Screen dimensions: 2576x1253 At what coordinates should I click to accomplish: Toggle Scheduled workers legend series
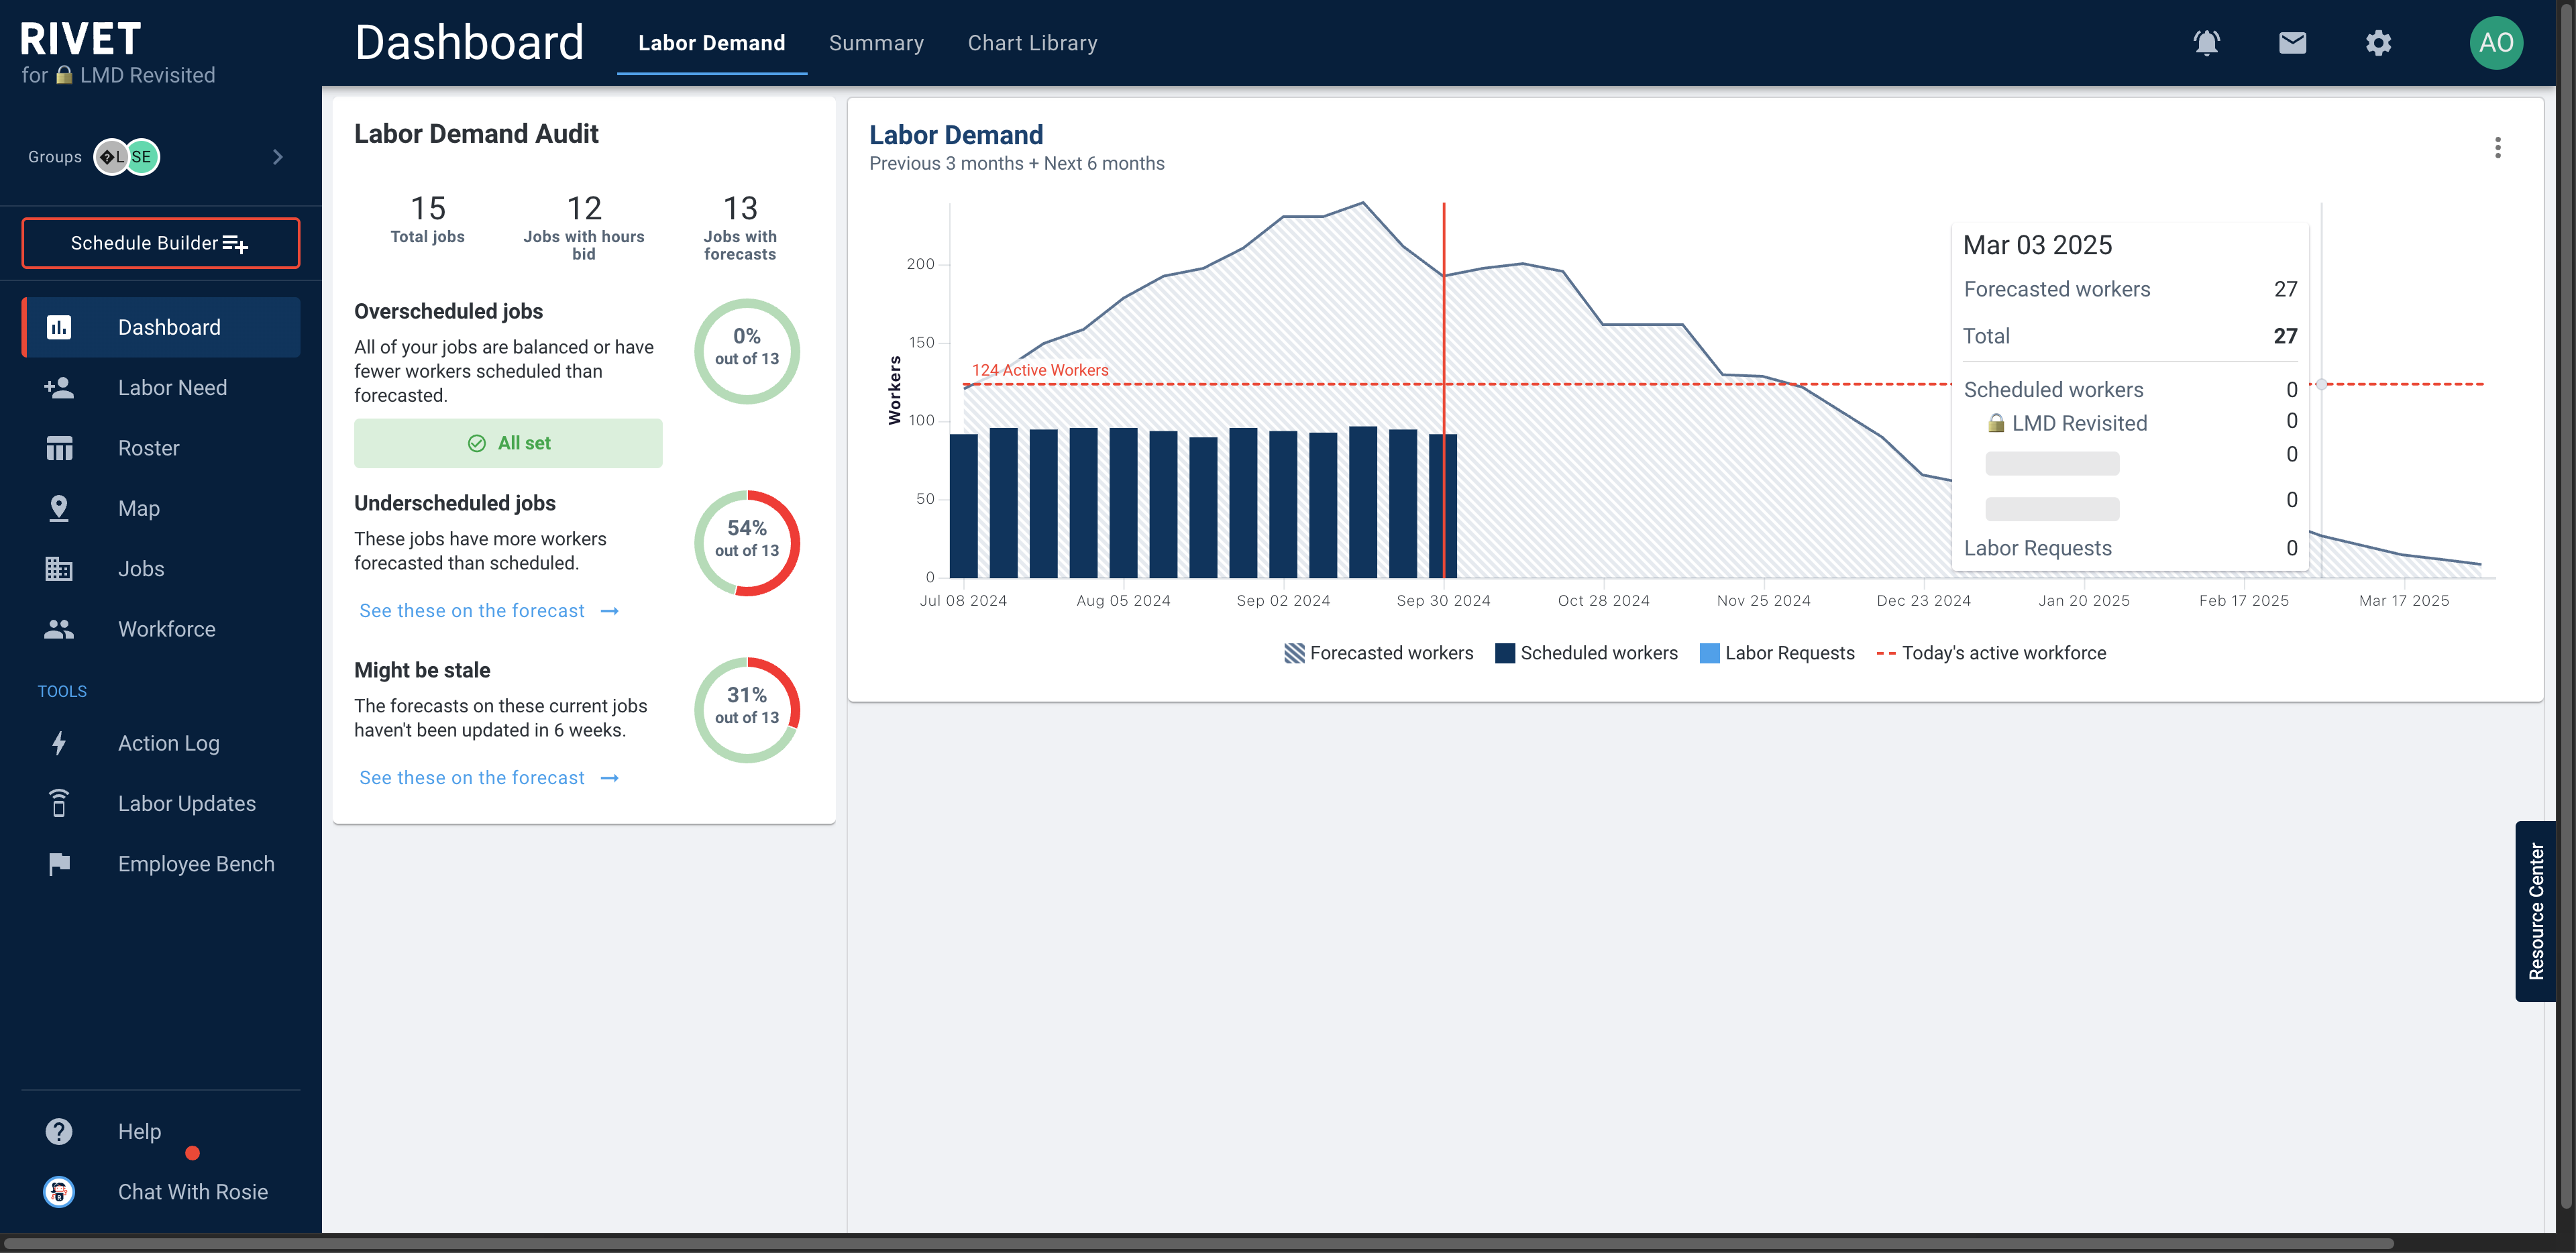tap(1587, 653)
